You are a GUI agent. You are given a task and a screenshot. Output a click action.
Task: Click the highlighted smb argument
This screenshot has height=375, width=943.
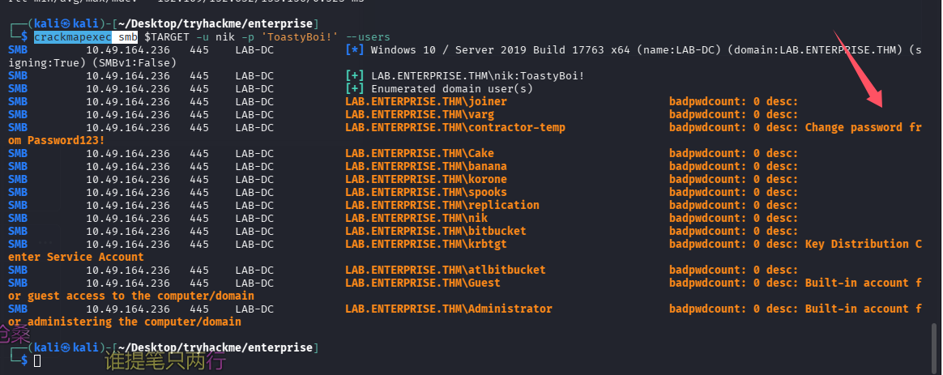(x=125, y=36)
